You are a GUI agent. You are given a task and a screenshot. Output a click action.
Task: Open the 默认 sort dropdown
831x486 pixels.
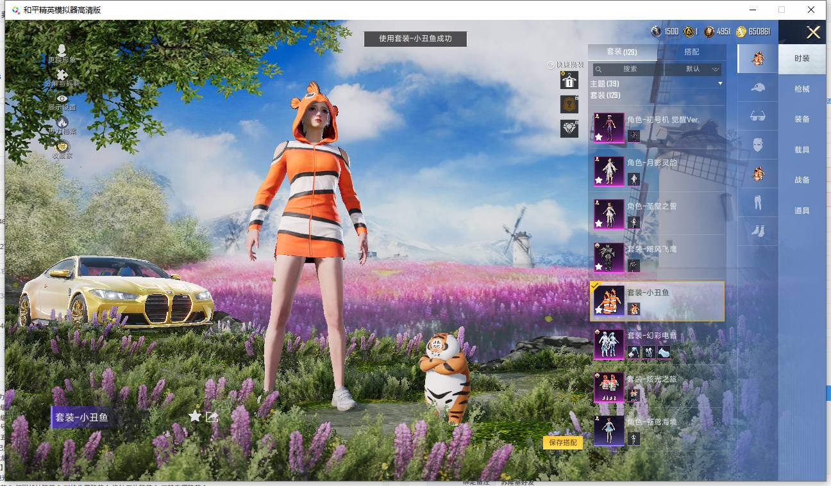point(693,69)
